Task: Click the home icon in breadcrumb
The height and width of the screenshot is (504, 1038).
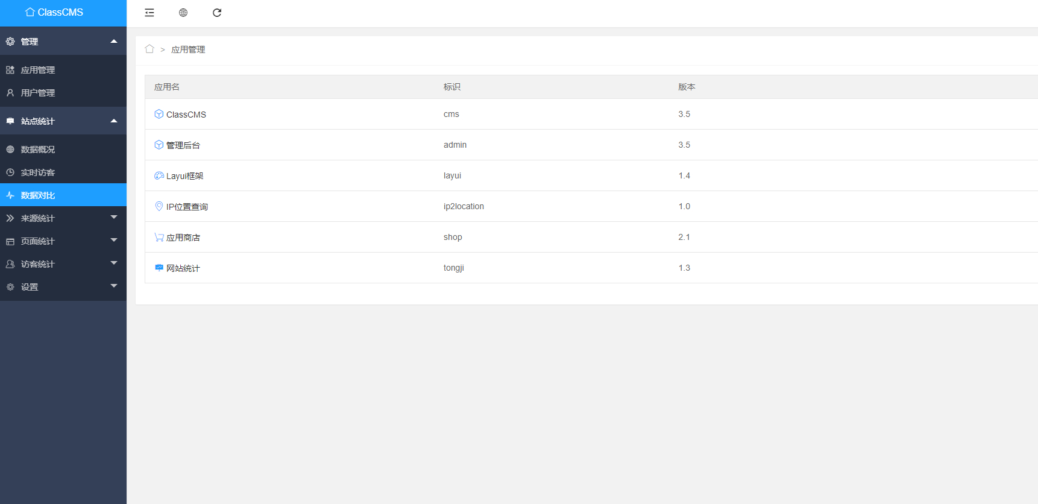Action: click(149, 49)
